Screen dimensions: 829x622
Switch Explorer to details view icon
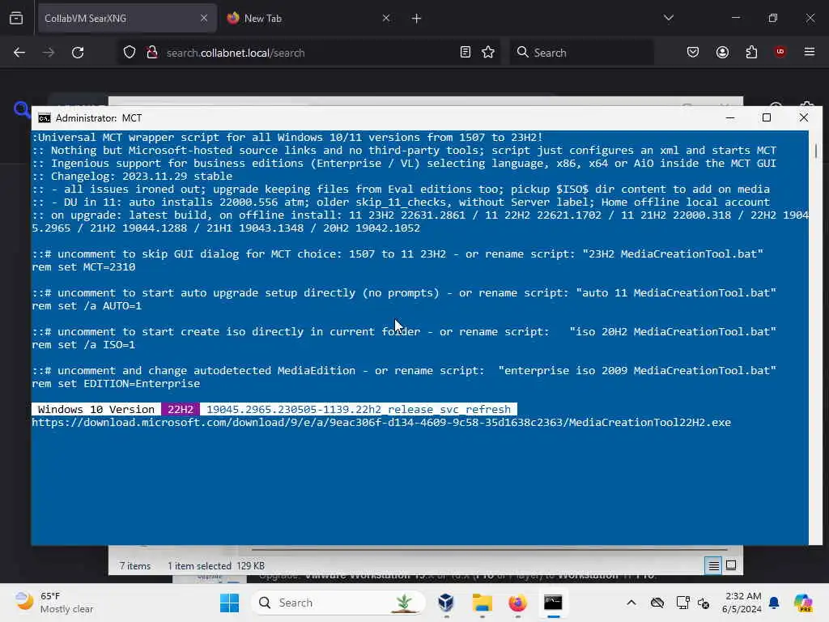click(x=713, y=566)
